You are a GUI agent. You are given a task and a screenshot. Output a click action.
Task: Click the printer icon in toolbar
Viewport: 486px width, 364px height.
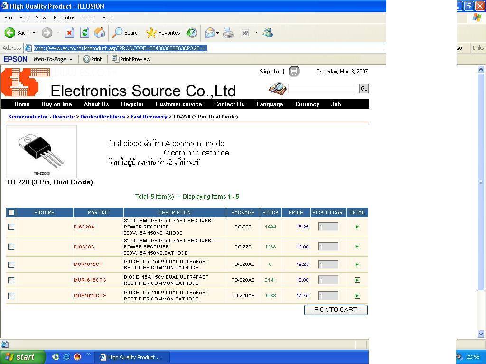(x=228, y=33)
